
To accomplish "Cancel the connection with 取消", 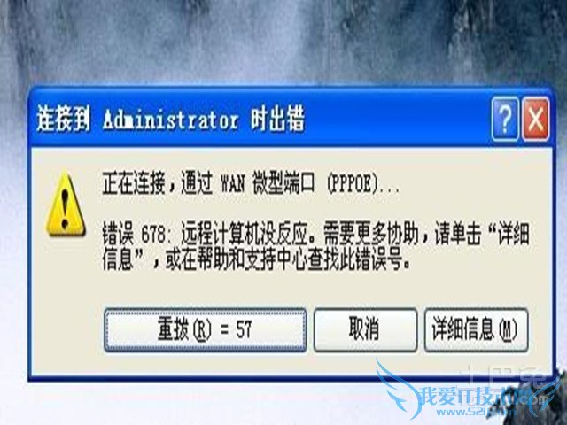I will (x=365, y=329).
